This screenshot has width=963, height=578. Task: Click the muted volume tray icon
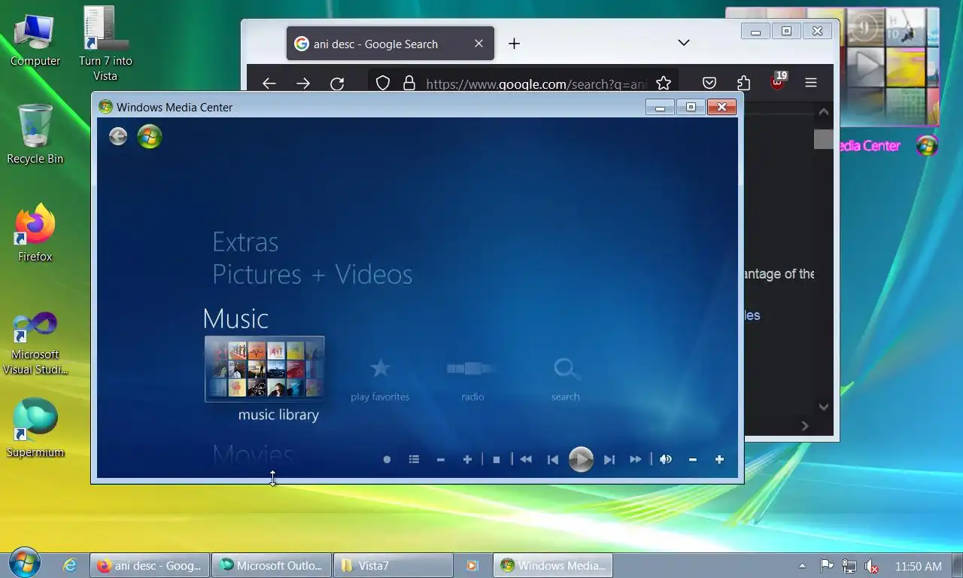click(872, 566)
